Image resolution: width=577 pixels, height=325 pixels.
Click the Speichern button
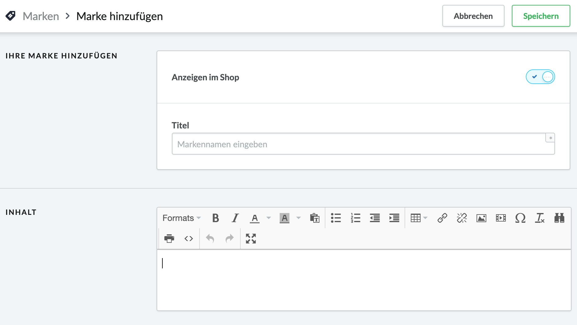click(x=541, y=16)
